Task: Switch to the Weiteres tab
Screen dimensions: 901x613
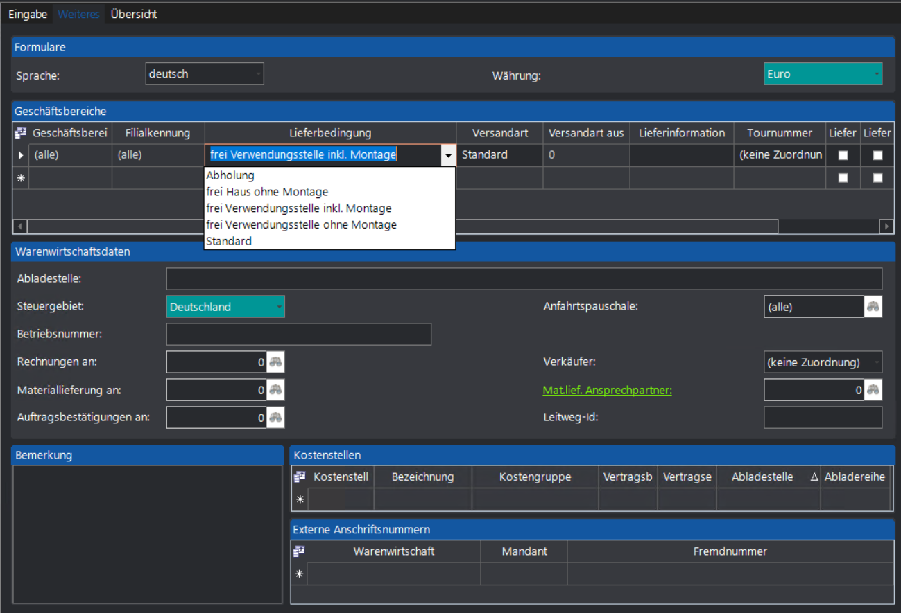Action: coord(78,14)
